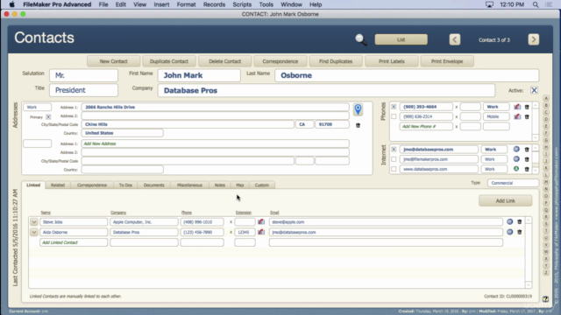Change Work type for jmo@databasepros.com
Screen dimensions: 561x315
coord(494,150)
